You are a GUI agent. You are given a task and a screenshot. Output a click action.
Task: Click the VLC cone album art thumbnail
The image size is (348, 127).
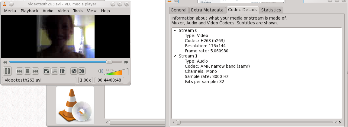point(75,105)
